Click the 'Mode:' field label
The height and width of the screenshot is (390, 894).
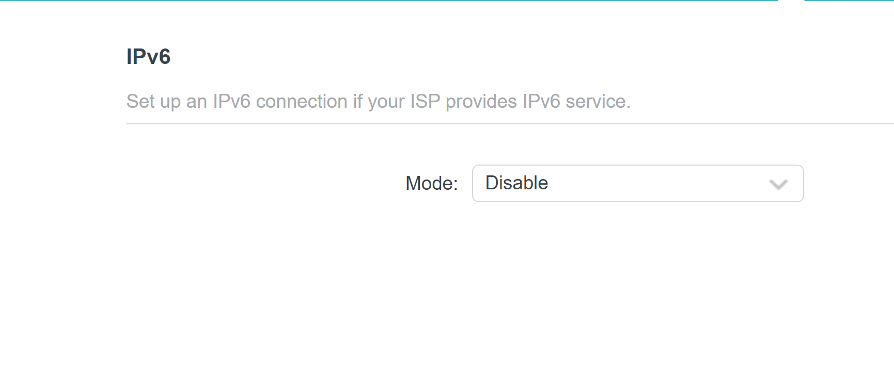tap(431, 184)
